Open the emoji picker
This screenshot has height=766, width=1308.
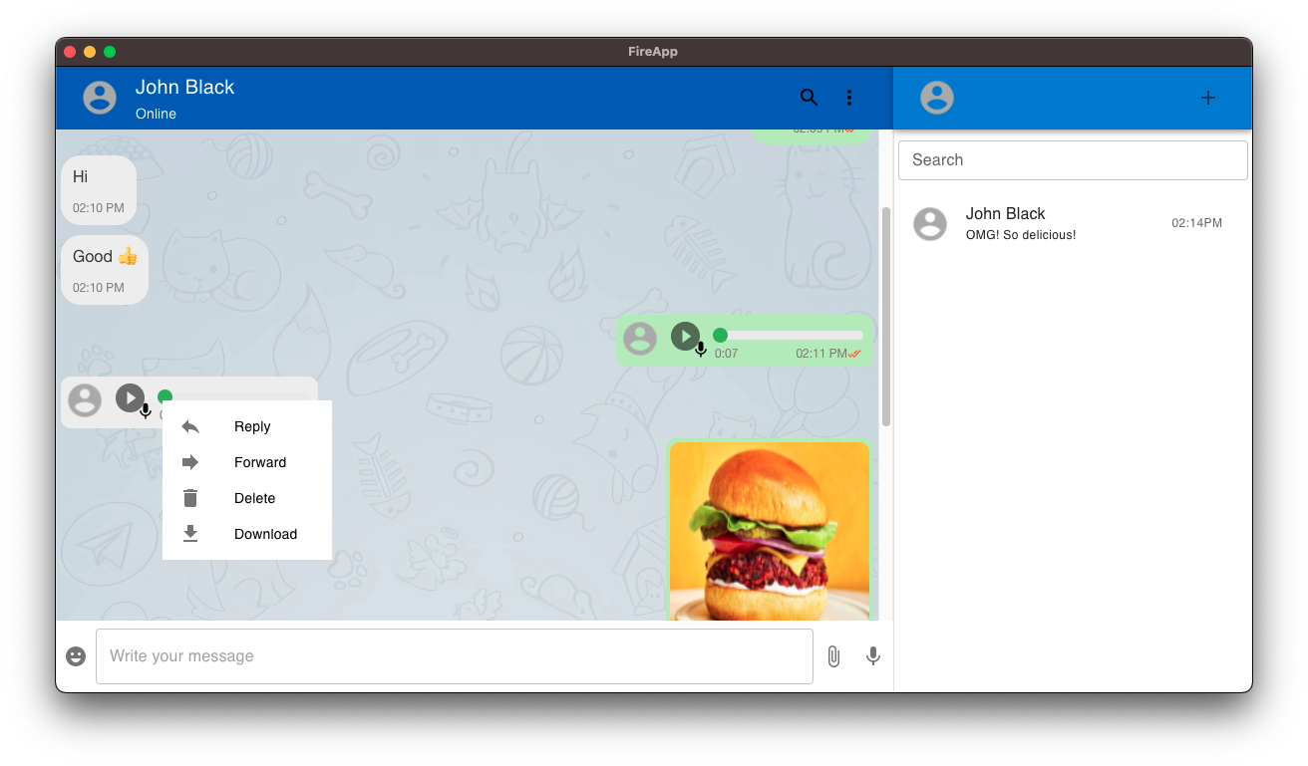click(76, 656)
